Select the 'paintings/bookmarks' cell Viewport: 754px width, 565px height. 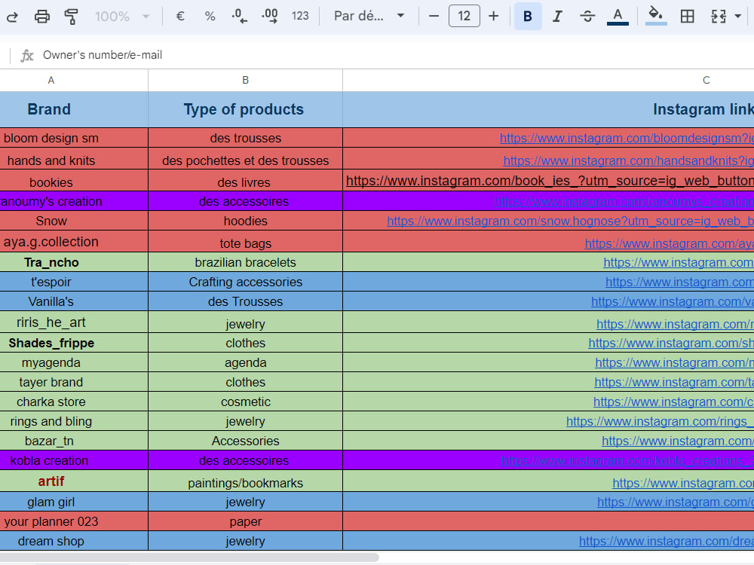[x=245, y=482]
